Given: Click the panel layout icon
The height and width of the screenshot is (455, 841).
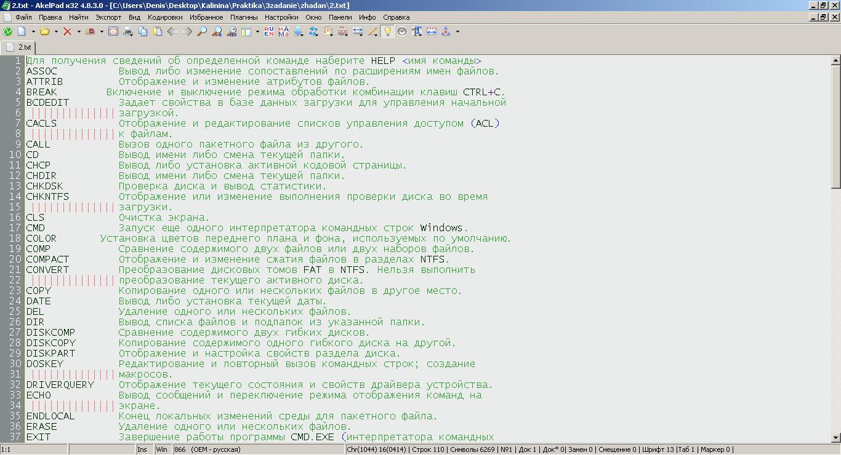Looking at the screenshot, I should (x=246, y=31).
